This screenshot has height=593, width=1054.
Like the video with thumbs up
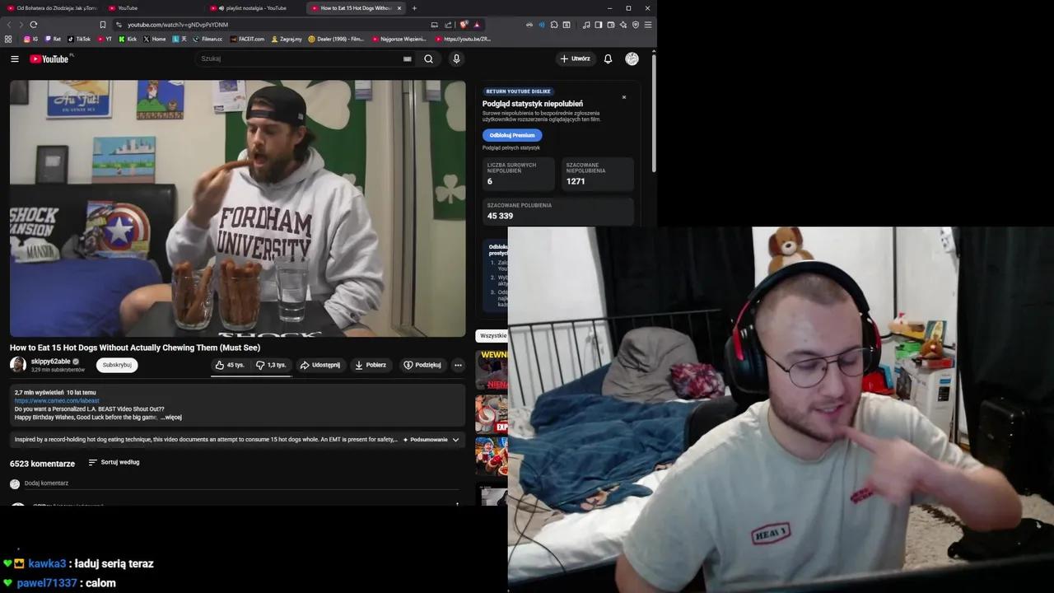230,365
